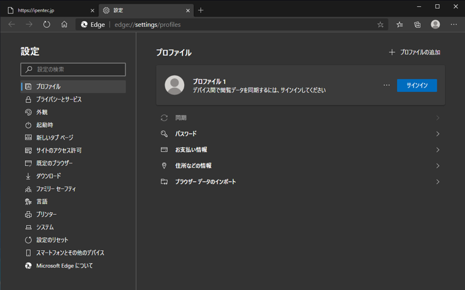Open the Settings and more menu

coord(454,24)
